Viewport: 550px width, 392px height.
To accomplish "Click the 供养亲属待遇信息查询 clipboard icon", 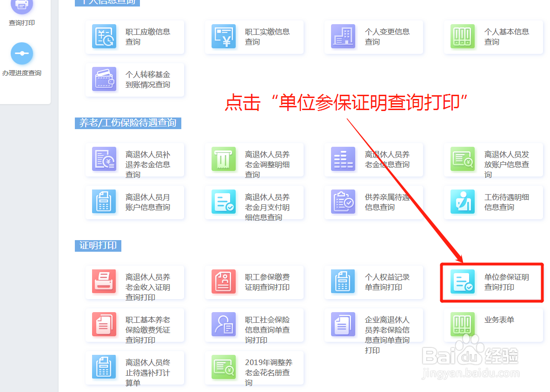I will tap(343, 202).
